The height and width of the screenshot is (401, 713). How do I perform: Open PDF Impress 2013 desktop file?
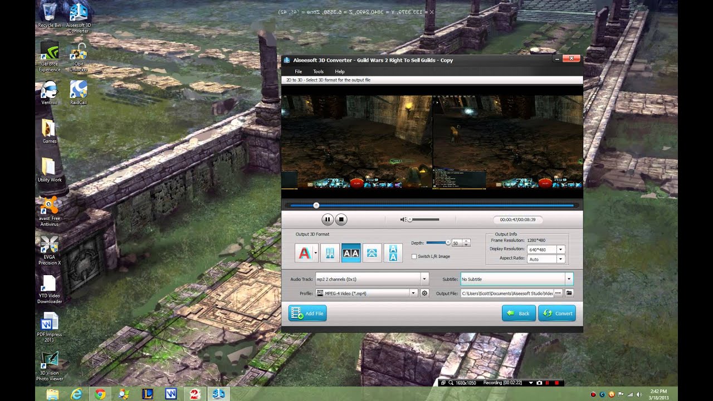click(x=50, y=329)
